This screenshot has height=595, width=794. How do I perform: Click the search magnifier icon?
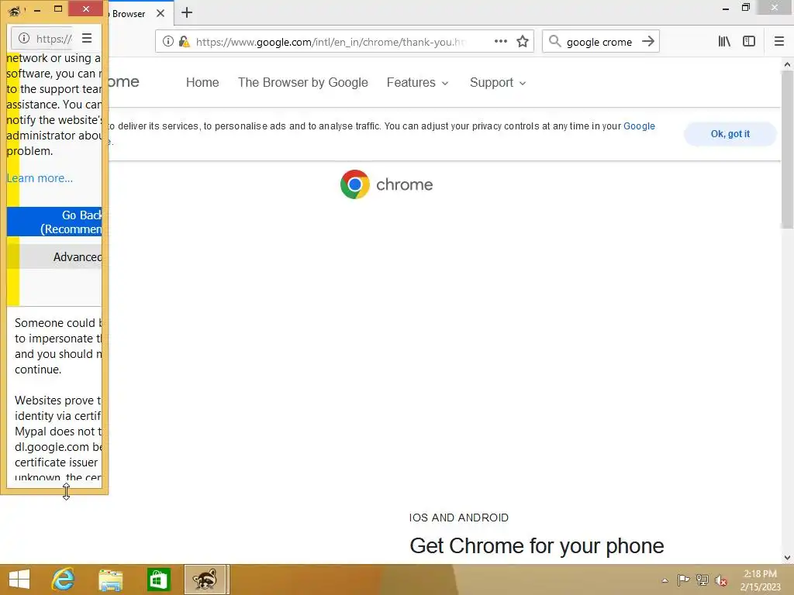tap(555, 41)
